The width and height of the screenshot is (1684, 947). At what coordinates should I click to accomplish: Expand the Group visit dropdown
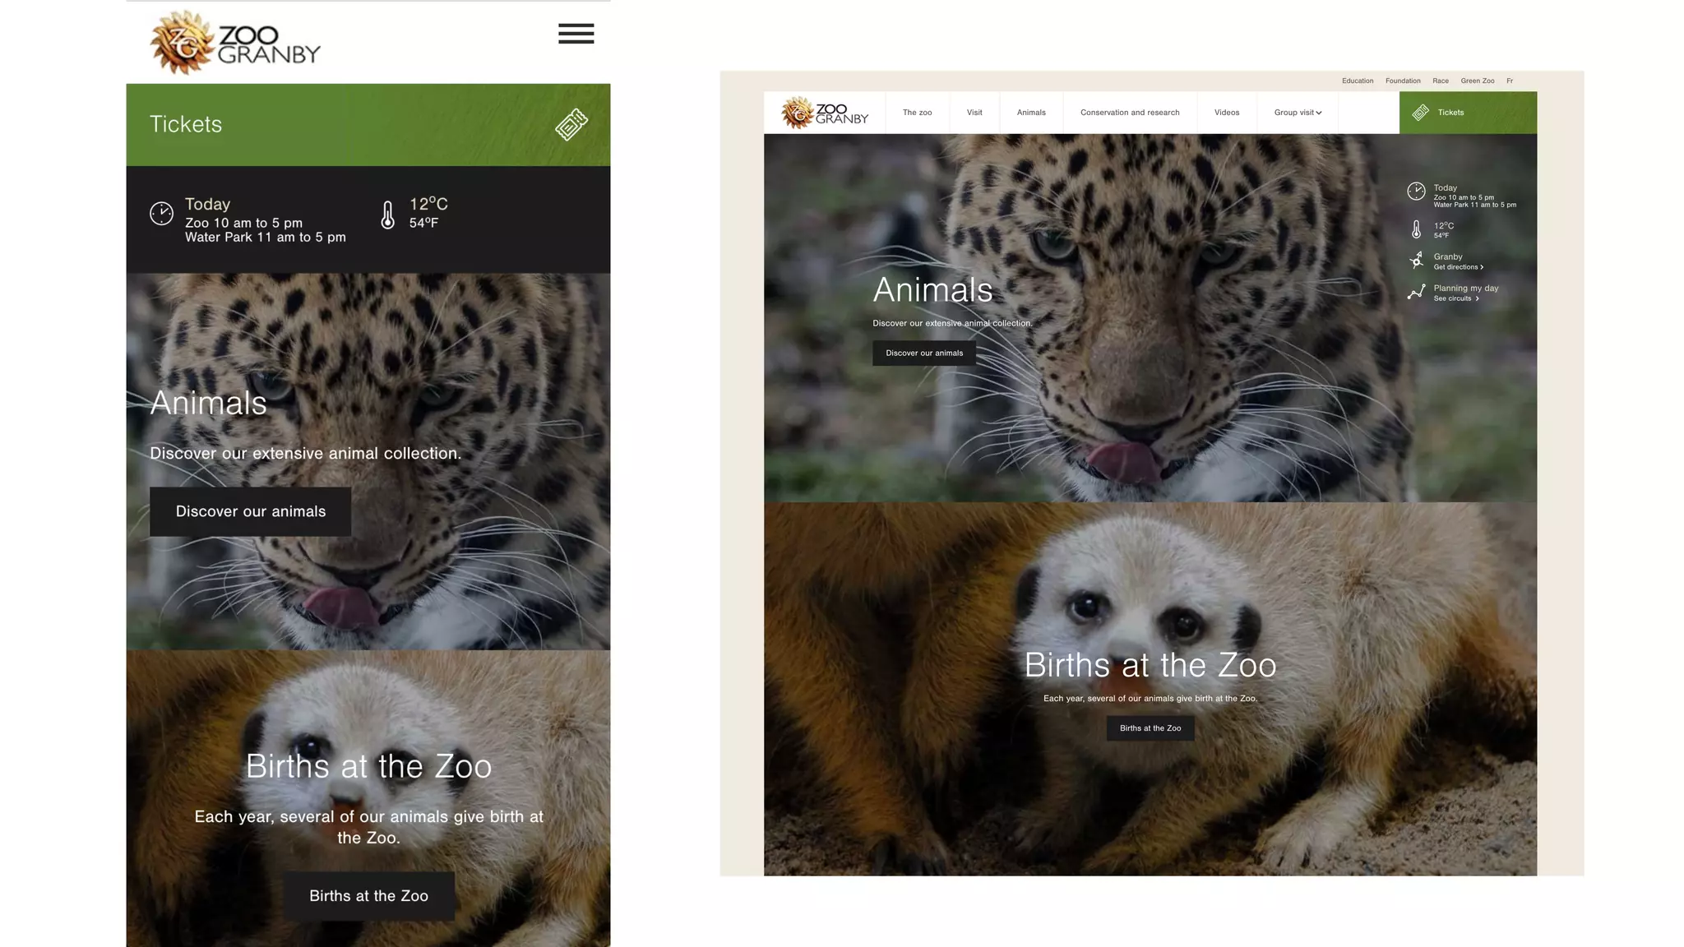click(x=1298, y=113)
